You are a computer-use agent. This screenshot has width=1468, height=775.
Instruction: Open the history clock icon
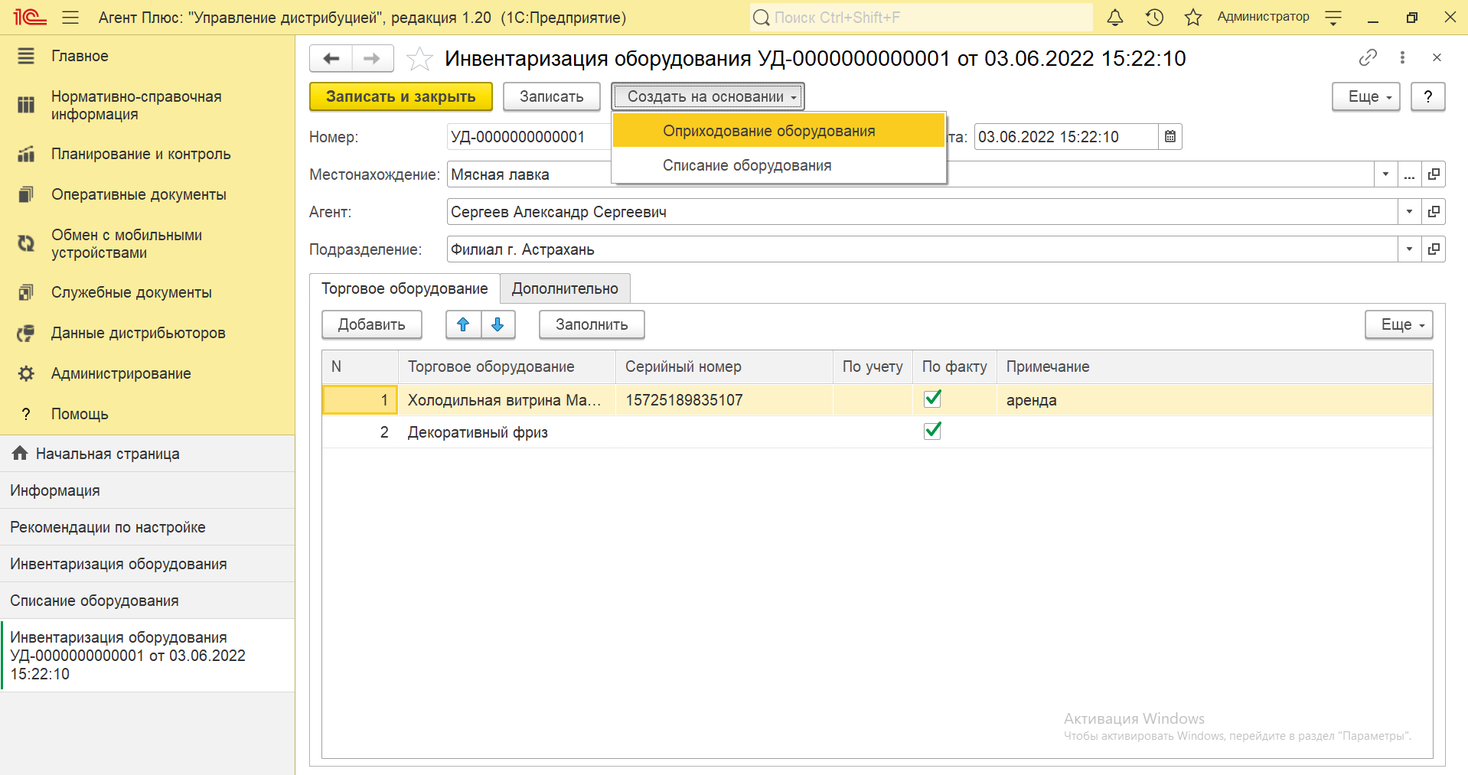click(1154, 18)
